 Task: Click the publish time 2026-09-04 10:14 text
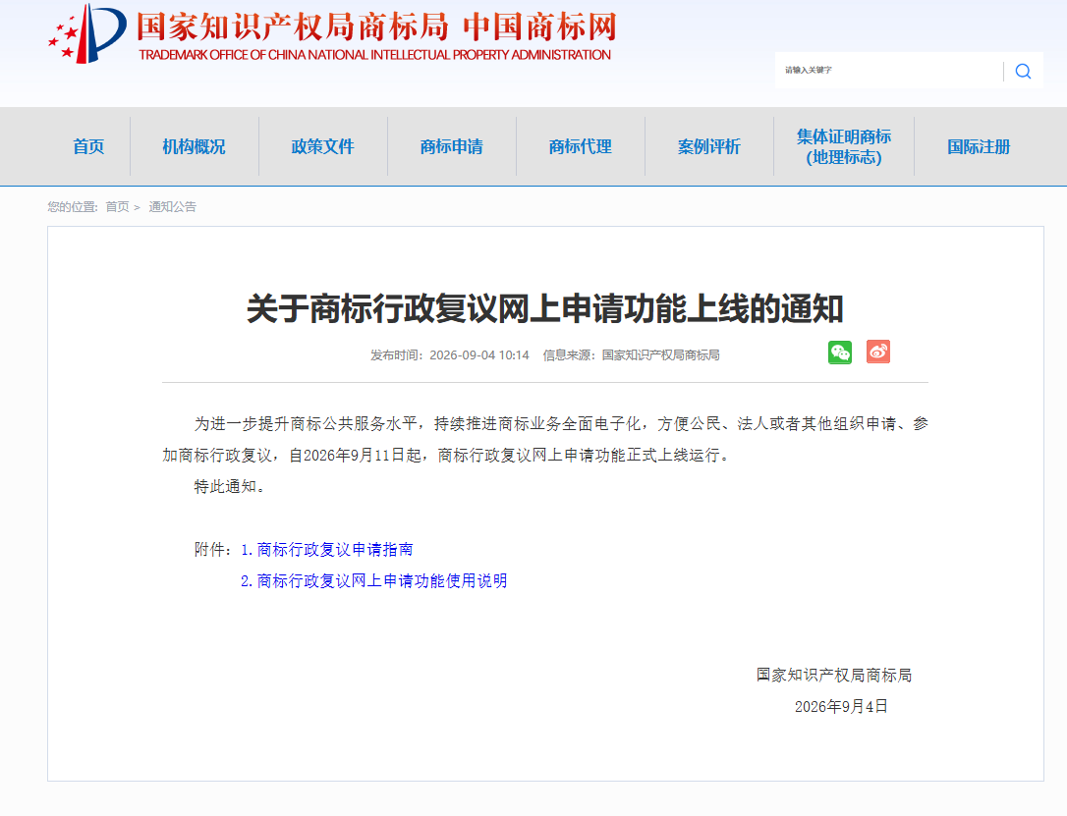(x=479, y=354)
